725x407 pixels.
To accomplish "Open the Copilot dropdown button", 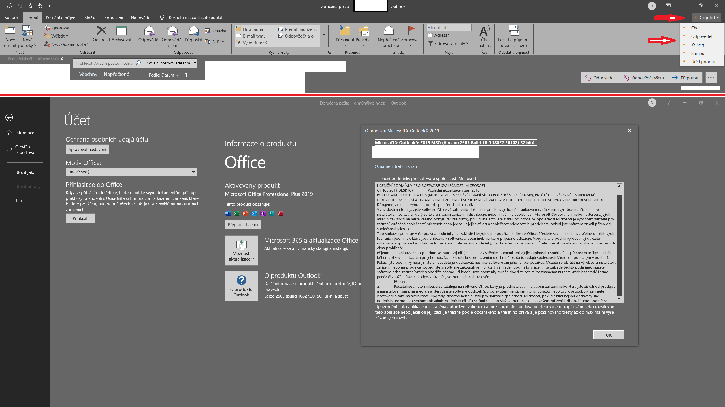I will (x=707, y=18).
